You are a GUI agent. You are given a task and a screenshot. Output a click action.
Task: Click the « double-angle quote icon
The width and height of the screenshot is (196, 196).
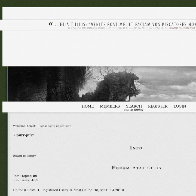pyautogui.click(x=51, y=24)
